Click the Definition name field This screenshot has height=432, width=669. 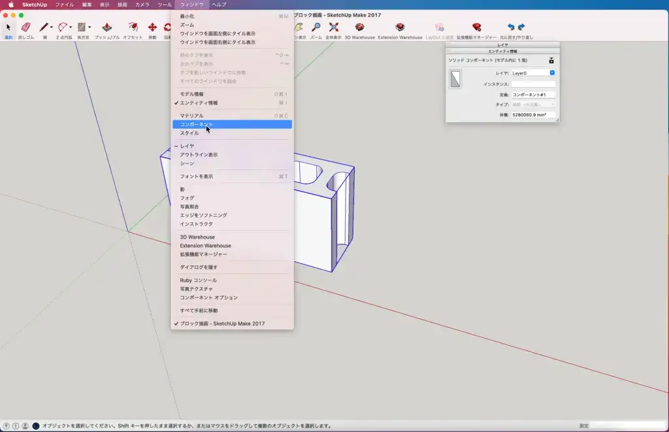(x=533, y=95)
